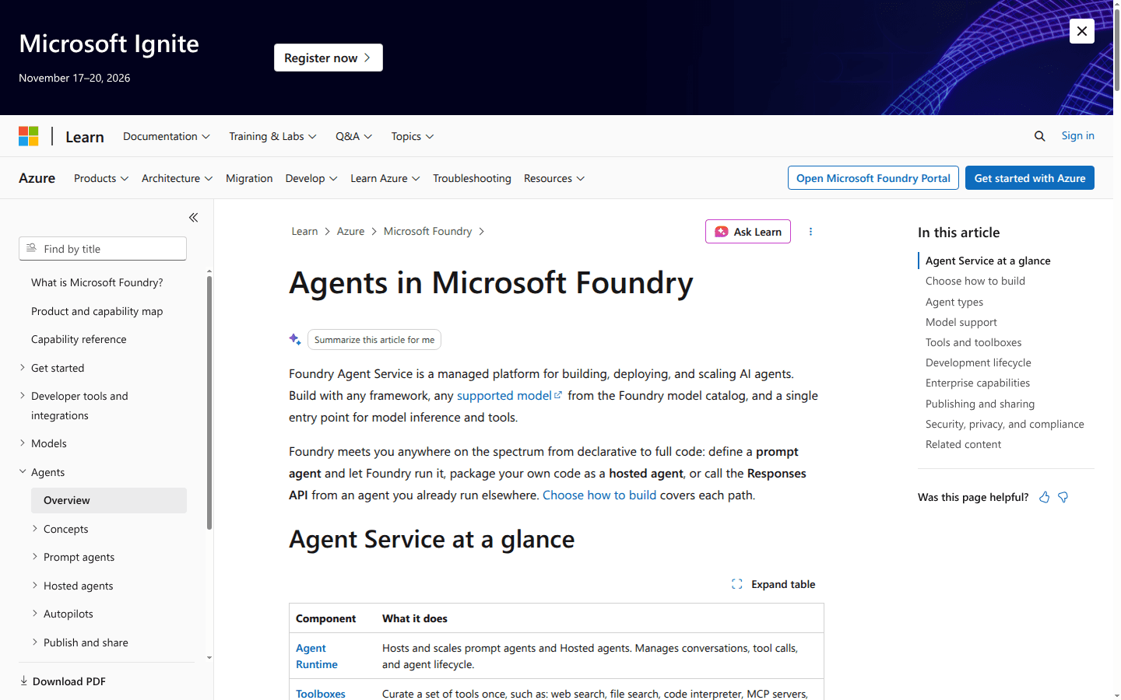Open Product and capability map page
Image resolution: width=1121 pixels, height=700 pixels.
[97, 311]
